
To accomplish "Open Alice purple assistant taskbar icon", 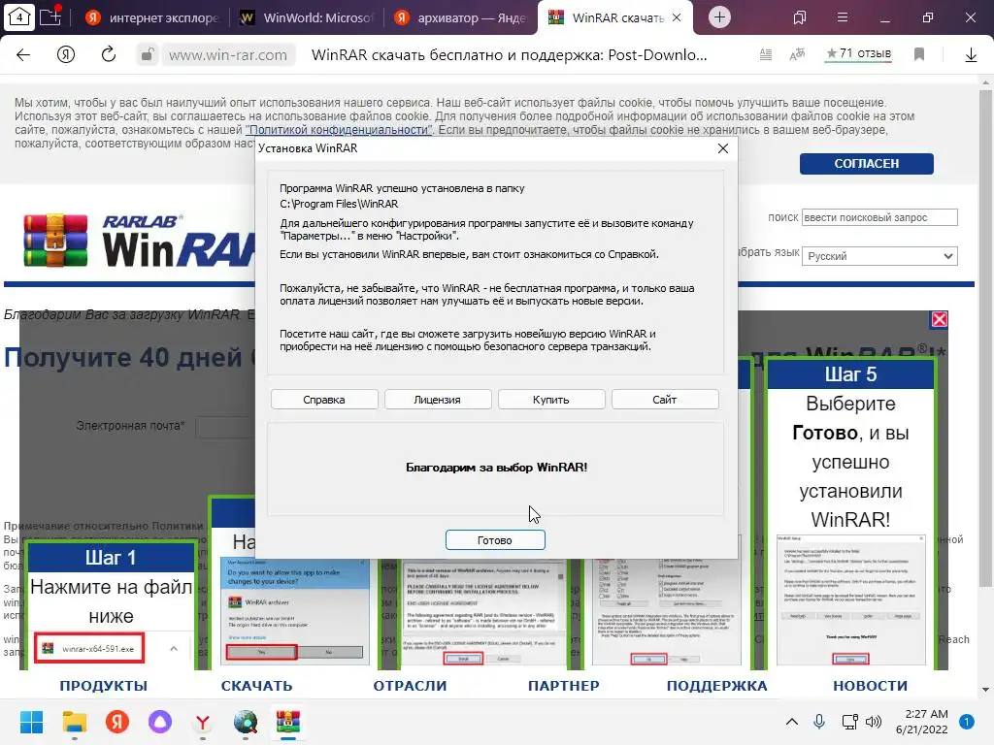I will 160,722.
